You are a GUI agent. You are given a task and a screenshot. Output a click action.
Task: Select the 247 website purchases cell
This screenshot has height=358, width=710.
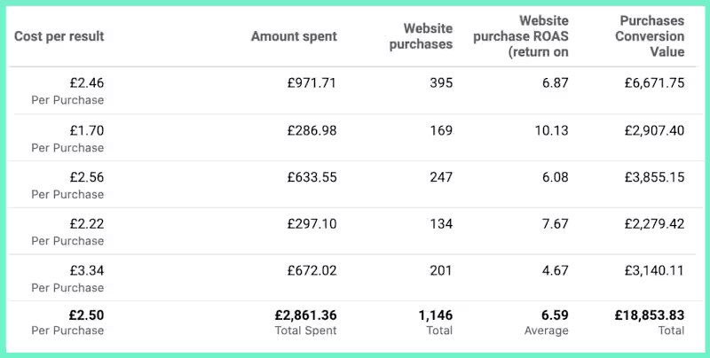(440, 176)
